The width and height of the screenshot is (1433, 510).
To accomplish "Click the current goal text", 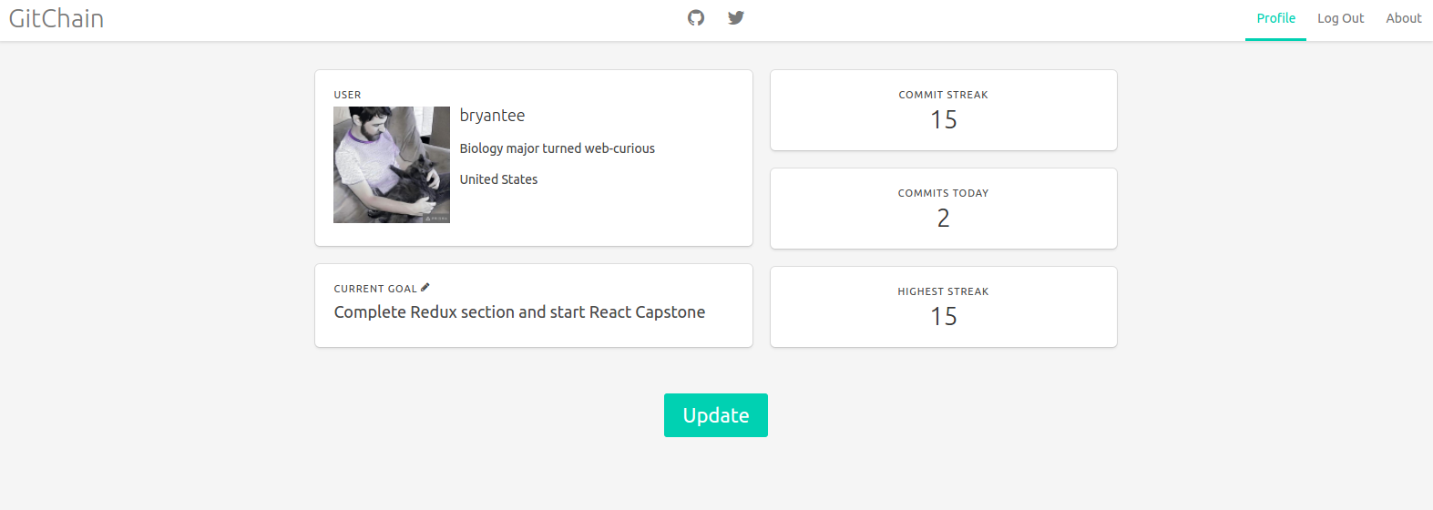I will click(x=519, y=312).
